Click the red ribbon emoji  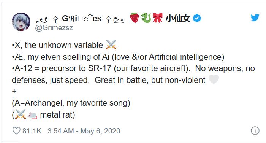tap(157, 17)
